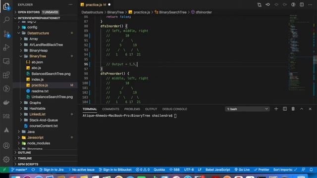Screen dimensions: 317x178
Task: Switch to the COMMENTS panel tab
Action: point(110,109)
